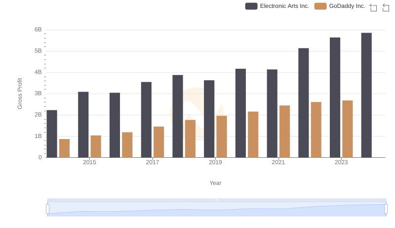Click inside the data zoom preview area

(x=217, y=209)
